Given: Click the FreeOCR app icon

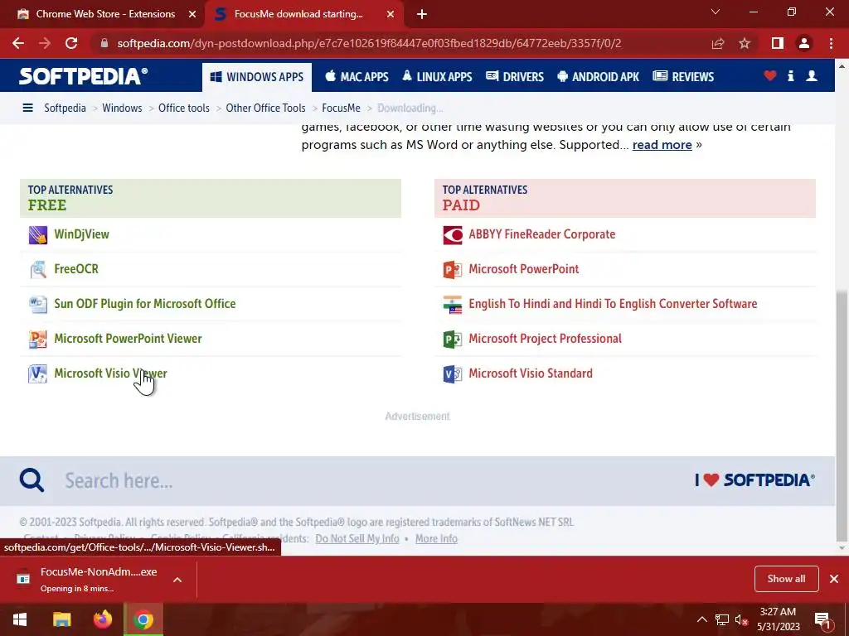Looking at the screenshot, I should pyautogui.click(x=38, y=269).
